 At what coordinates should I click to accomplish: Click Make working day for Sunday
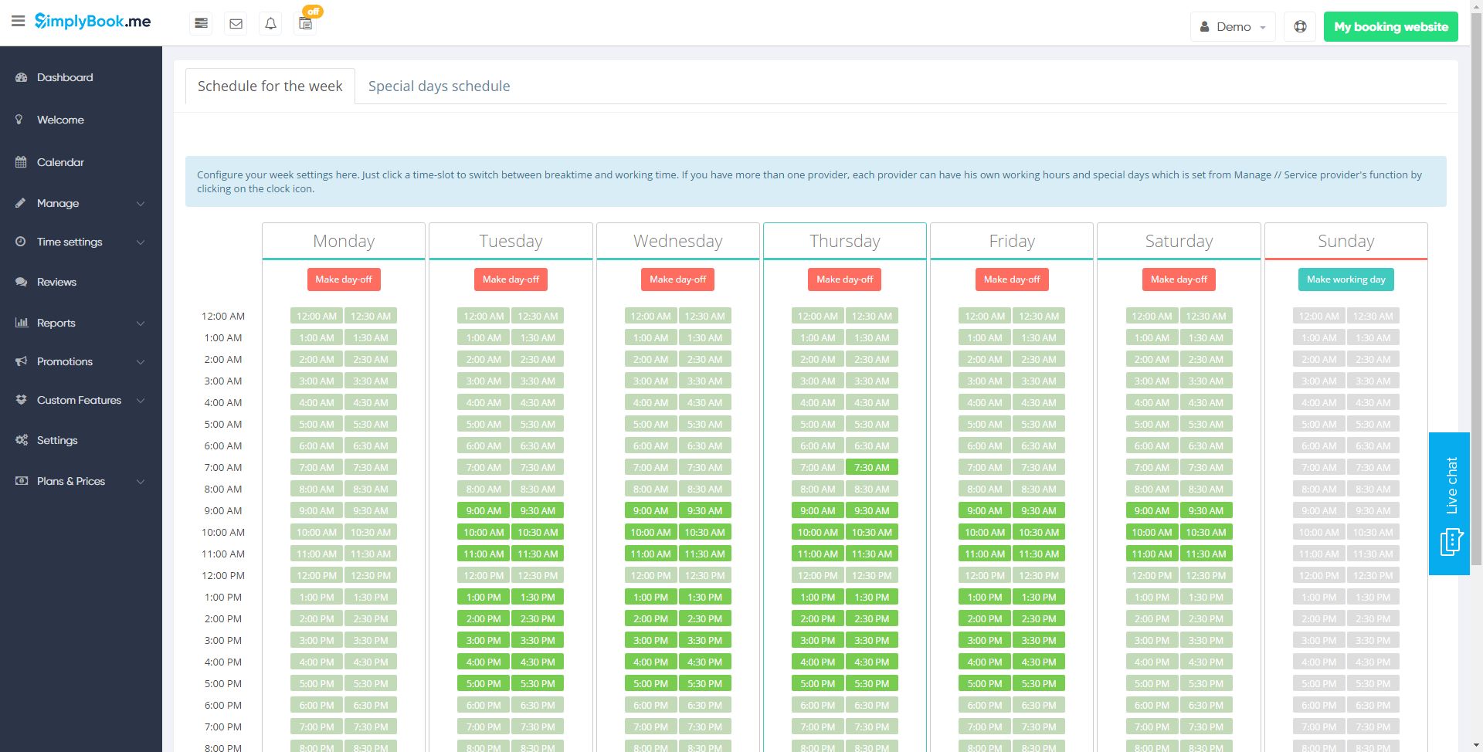pos(1346,279)
